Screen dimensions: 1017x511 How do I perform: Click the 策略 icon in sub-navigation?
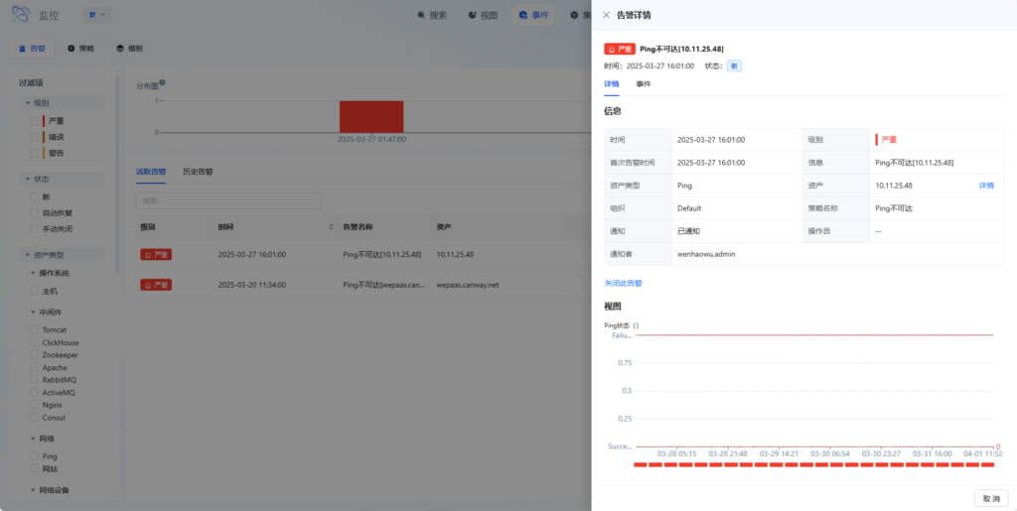72,49
